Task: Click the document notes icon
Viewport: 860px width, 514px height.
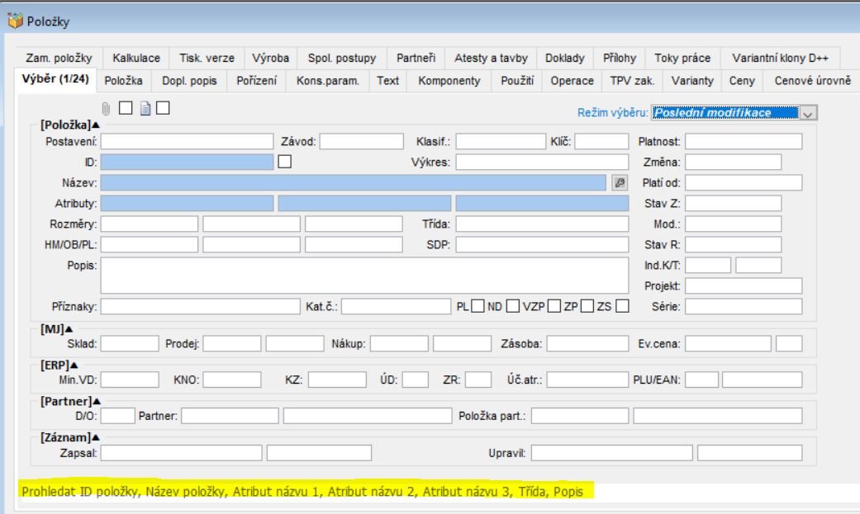Action: point(145,108)
